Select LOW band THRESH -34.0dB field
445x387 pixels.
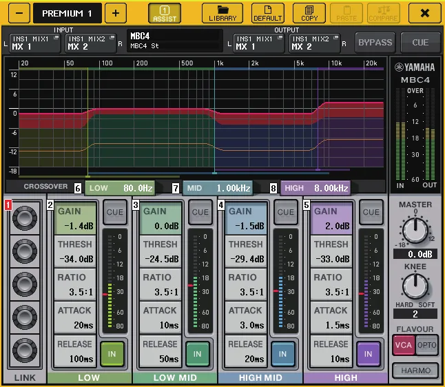75,251
